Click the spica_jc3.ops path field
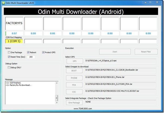164x113 pixels. (x=120, y=61)
